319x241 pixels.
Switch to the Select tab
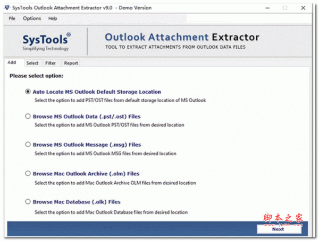tap(32, 63)
